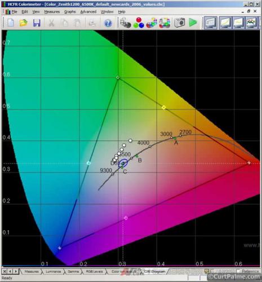Click the Ready status bar text
The image size is (262, 282).
7,278
